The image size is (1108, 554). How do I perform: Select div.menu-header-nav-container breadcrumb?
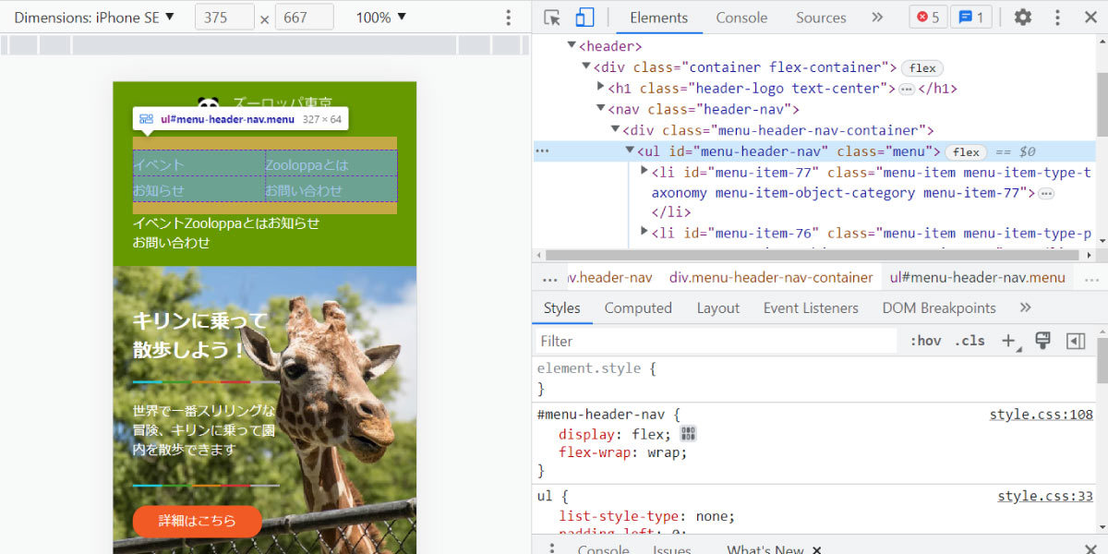click(x=771, y=277)
